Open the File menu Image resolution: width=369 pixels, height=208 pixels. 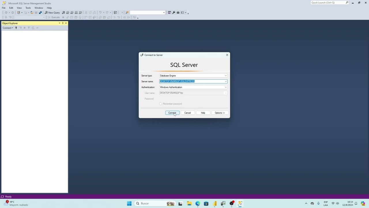tap(4, 8)
